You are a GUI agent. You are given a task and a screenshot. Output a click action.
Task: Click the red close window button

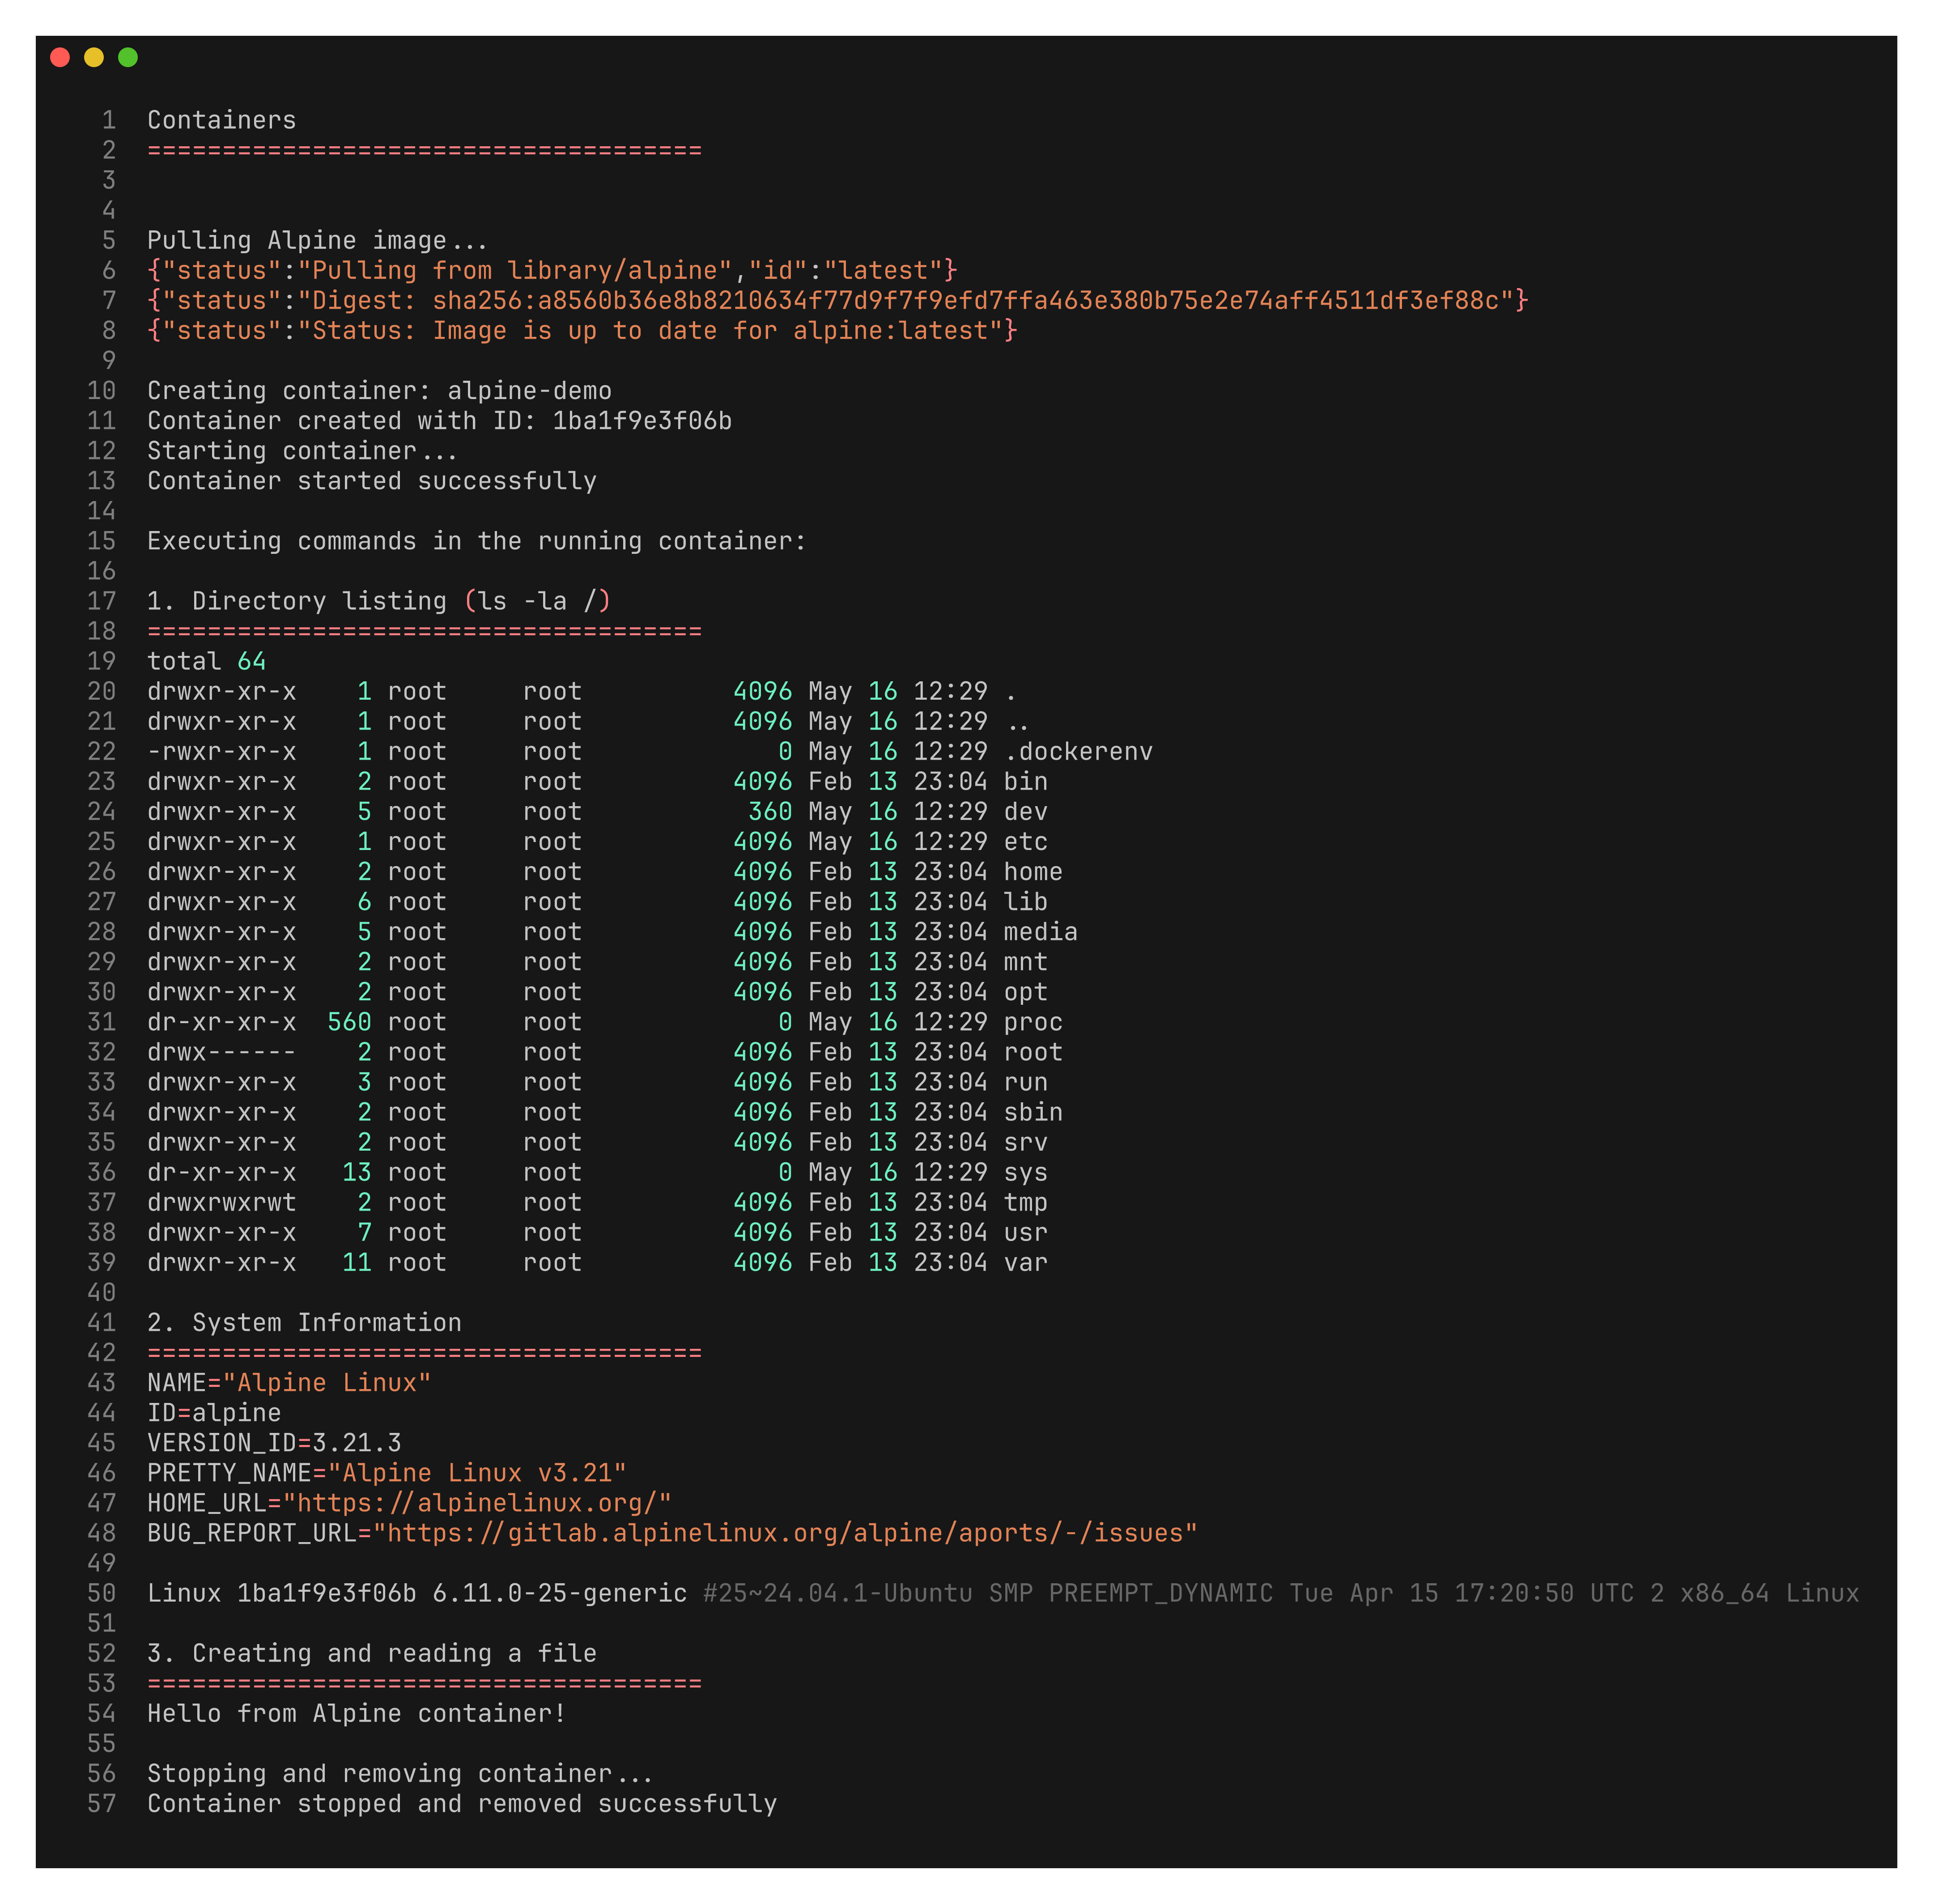point(60,57)
